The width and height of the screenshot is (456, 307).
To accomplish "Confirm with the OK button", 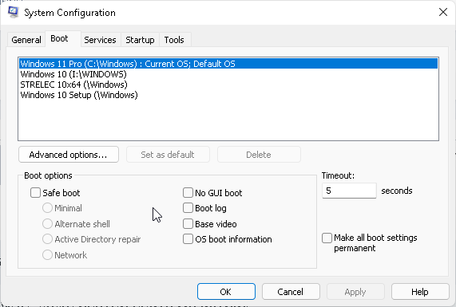I will 226,292.
